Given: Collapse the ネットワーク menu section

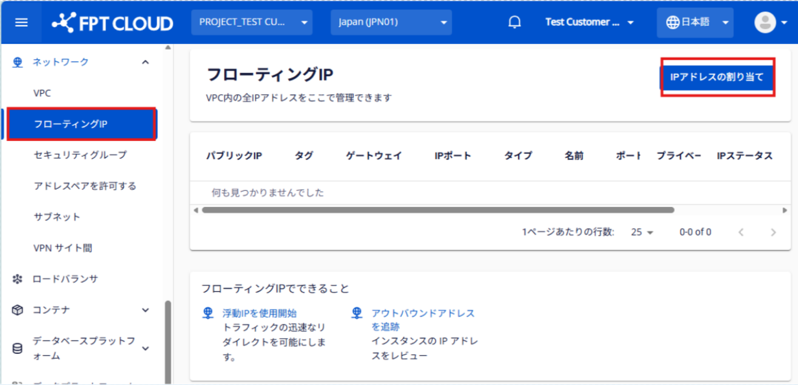Looking at the screenshot, I should click(x=145, y=62).
